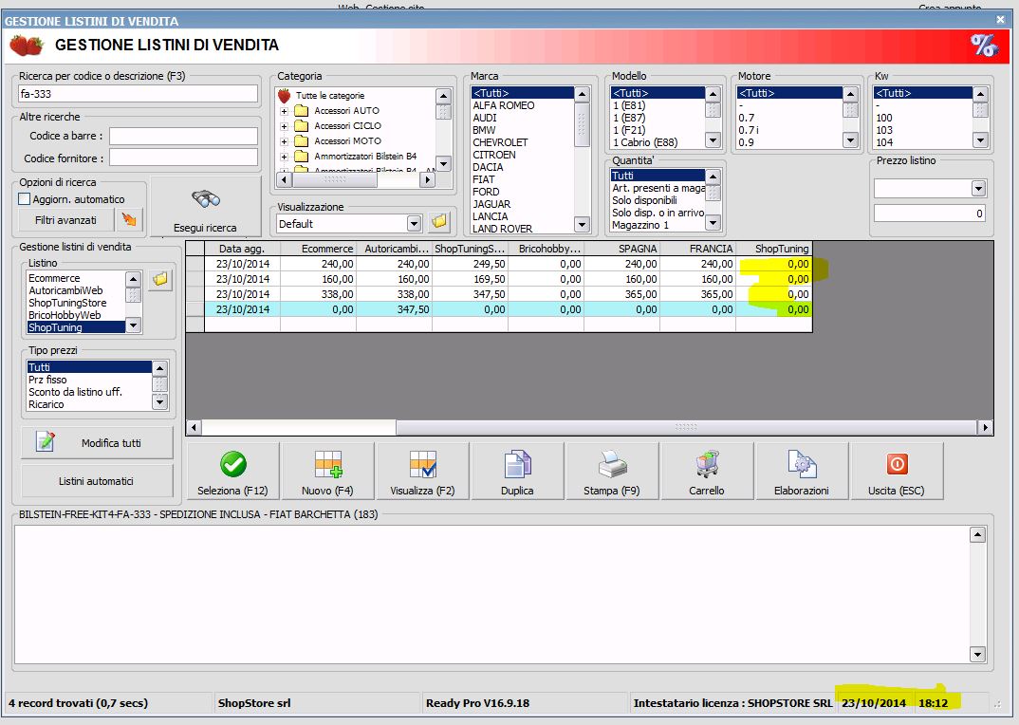Select the Tutte le categorie strawberry icon
This screenshot has height=725, width=1019.
click(284, 96)
